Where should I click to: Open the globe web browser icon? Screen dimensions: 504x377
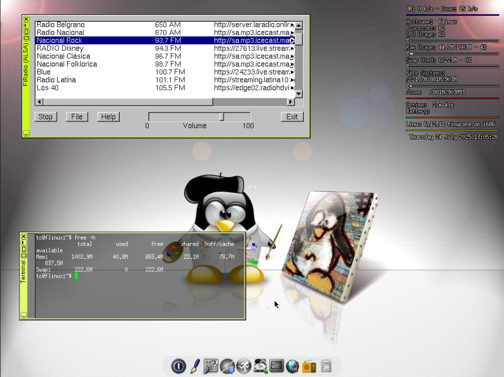click(x=293, y=366)
